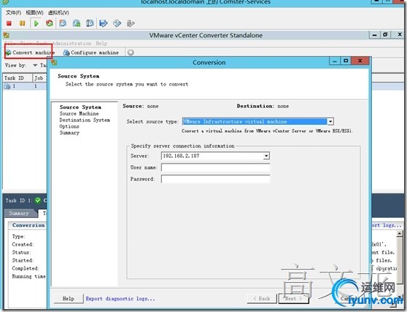Click the take snapshot icon
This screenshot has height=312, width=407.
[x=63, y=23]
